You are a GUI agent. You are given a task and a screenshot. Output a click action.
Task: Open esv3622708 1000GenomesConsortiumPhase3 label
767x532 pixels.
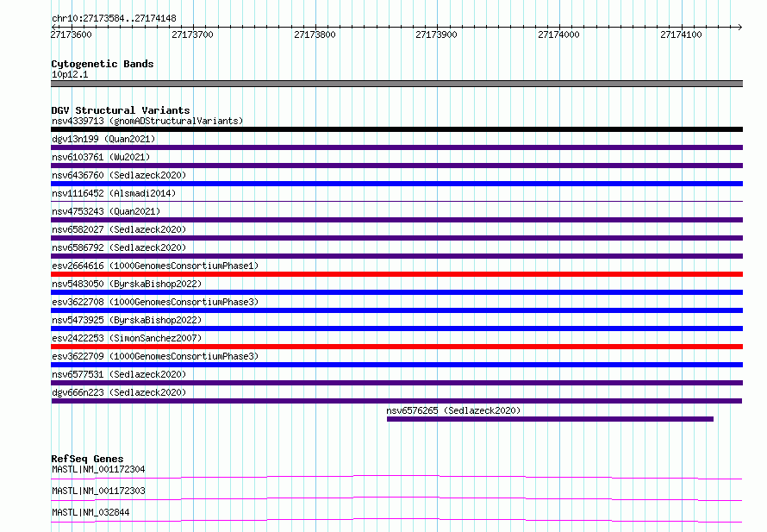click(x=155, y=302)
